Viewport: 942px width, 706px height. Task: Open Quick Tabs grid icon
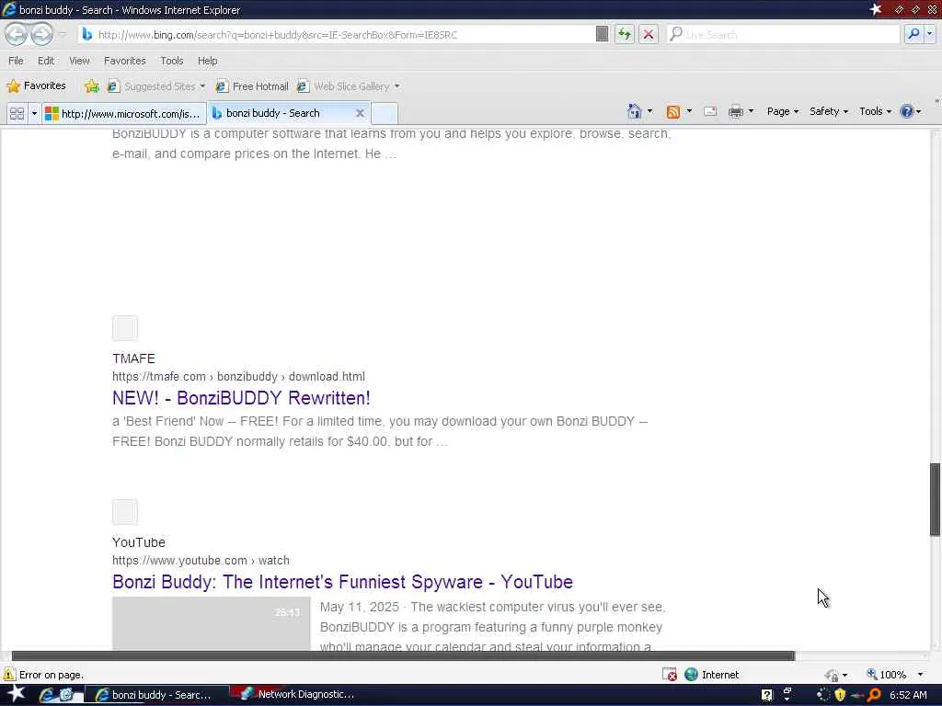(x=17, y=113)
